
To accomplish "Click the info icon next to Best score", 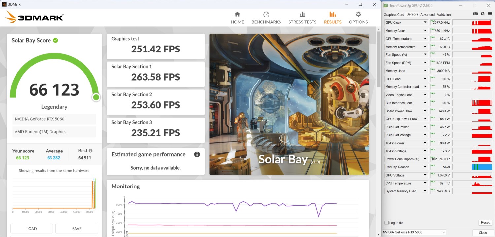I will 90,151.
